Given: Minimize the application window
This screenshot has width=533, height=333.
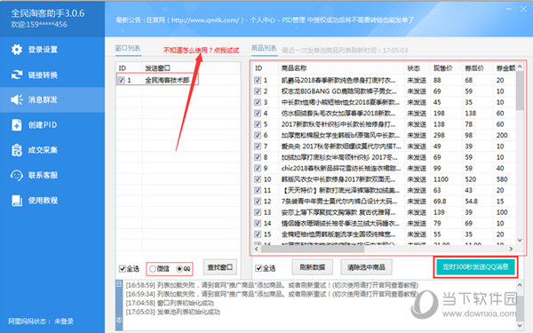Looking at the screenshot, I should (508, 9).
